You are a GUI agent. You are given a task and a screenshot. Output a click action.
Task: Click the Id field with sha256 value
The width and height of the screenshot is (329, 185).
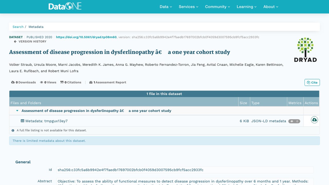coord(185,170)
